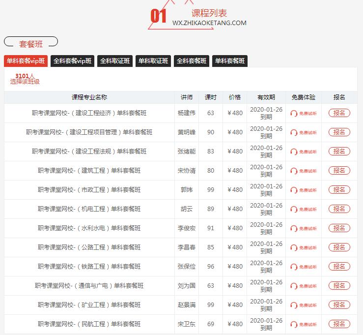This screenshot has height=335, width=363.
Task: Click the 课程专业名称 column header
Action: [x=89, y=97]
